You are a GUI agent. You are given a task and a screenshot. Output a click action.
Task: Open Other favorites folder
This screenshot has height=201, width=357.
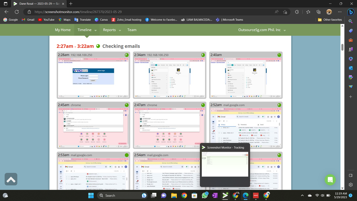[x=330, y=20]
